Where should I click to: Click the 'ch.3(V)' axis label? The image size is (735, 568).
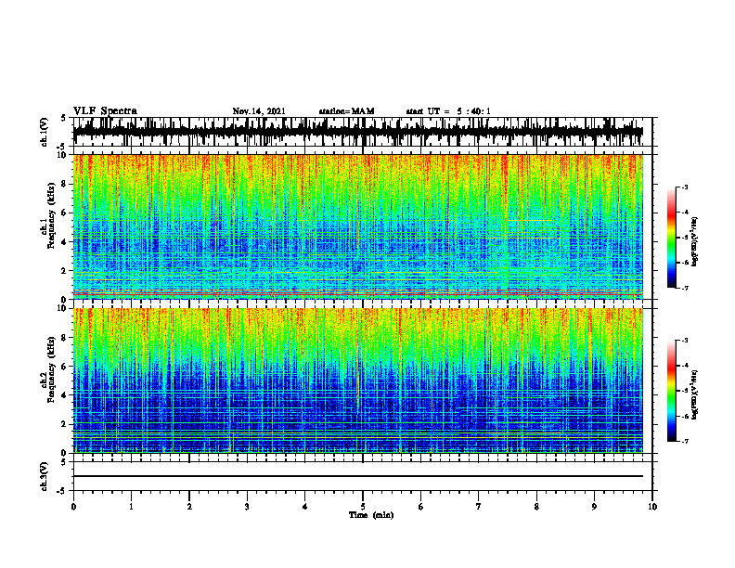(x=45, y=476)
